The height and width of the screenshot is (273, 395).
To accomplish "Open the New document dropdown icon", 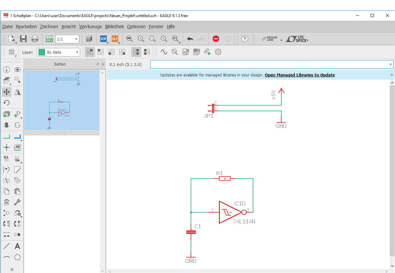I will tap(12, 39).
